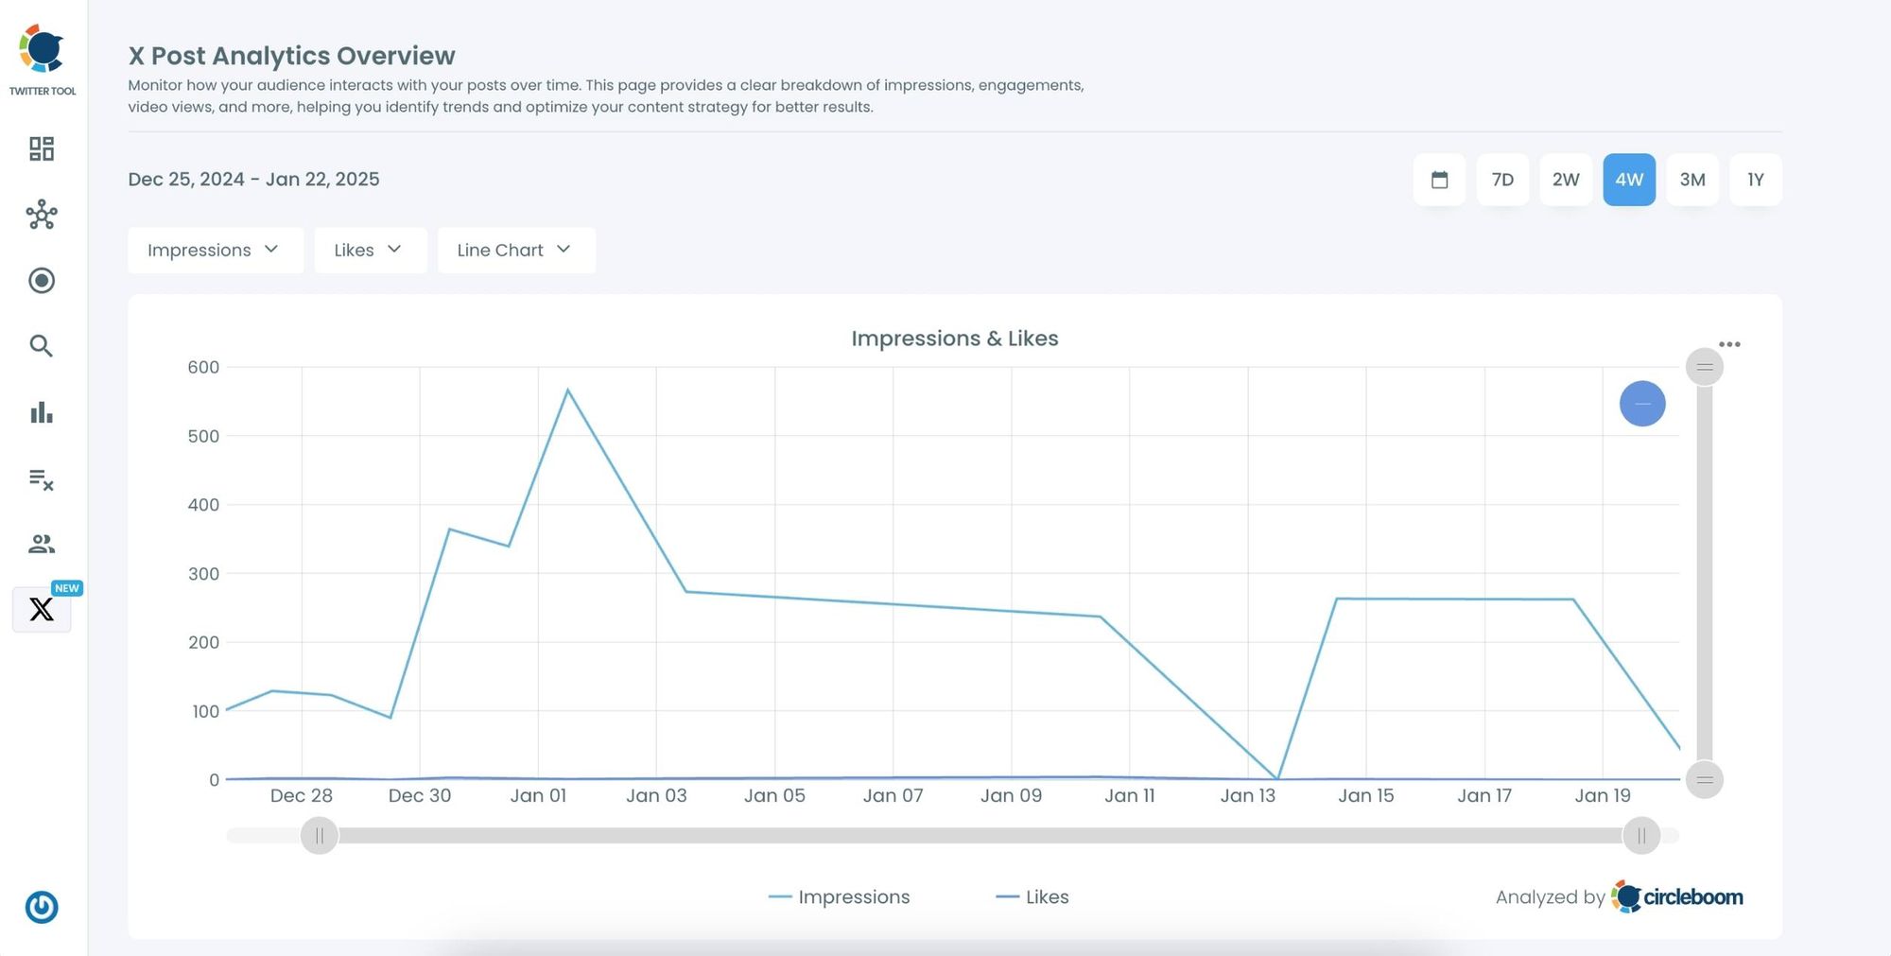
Task: Open the search tool in sidebar
Action: 42,346
